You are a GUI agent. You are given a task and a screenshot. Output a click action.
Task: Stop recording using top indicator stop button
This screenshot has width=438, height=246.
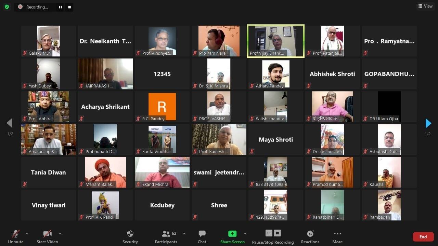click(x=69, y=7)
